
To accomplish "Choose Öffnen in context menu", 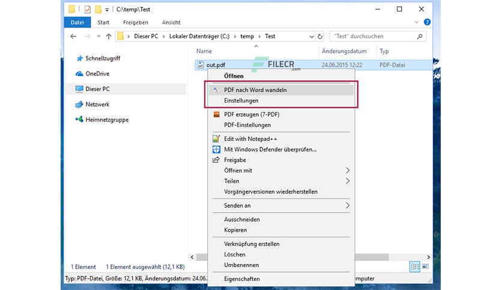I will click(x=282, y=76).
